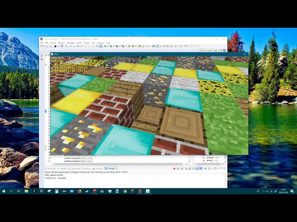The image size is (297, 222).
Task: Click Remove All Terminated Launches icon
Action: [181, 168]
